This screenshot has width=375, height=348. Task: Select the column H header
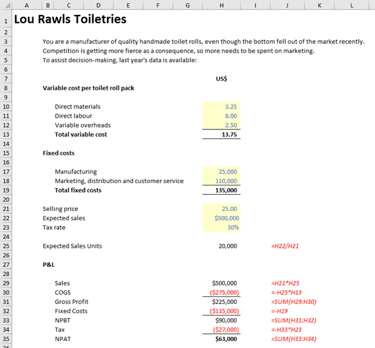pos(221,5)
